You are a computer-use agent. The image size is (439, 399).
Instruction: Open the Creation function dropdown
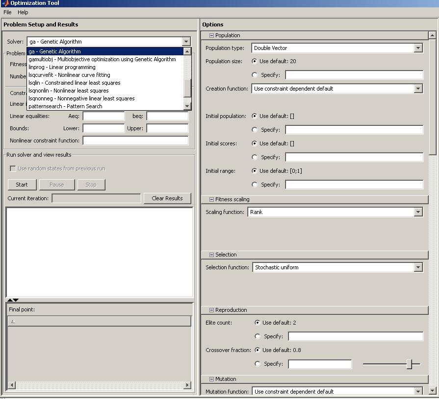coord(418,89)
